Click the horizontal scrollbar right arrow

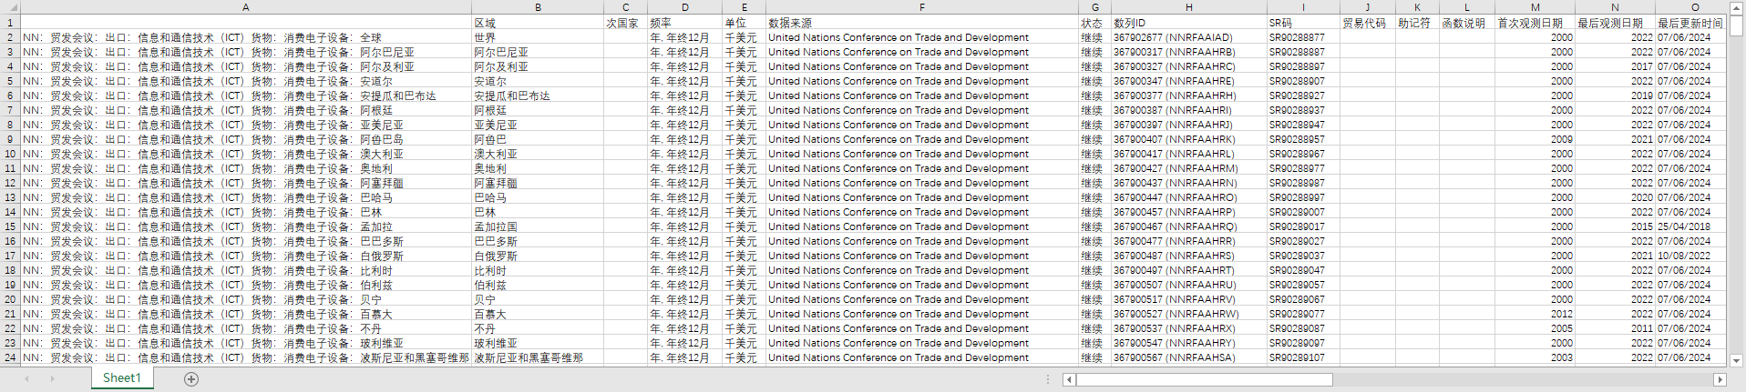tap(1720, 380)
